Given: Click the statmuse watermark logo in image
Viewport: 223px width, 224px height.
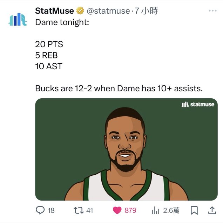Looking at the screenshot, I should [198, 105].
